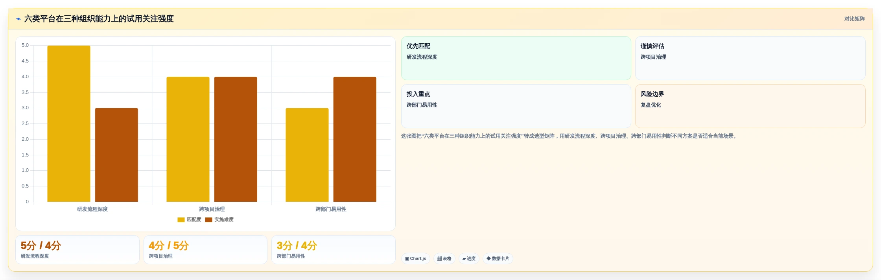
Task: Toggle the 匹配度 legend entry
Action: tap(189, 219)
